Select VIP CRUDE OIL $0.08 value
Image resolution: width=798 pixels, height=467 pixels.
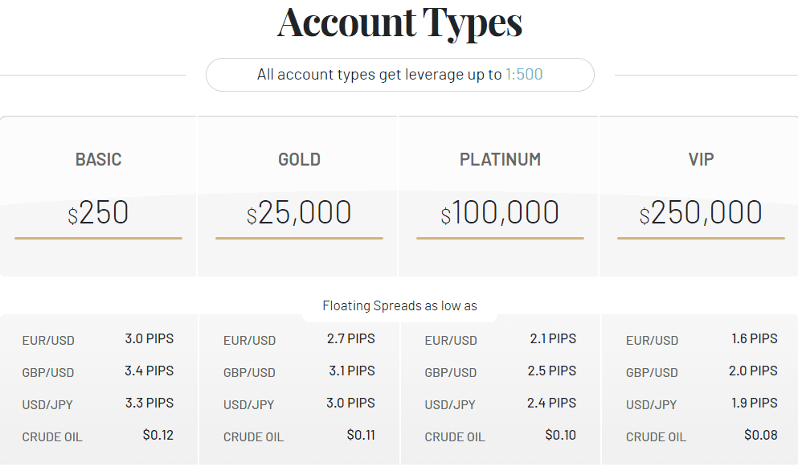(761, 435)
